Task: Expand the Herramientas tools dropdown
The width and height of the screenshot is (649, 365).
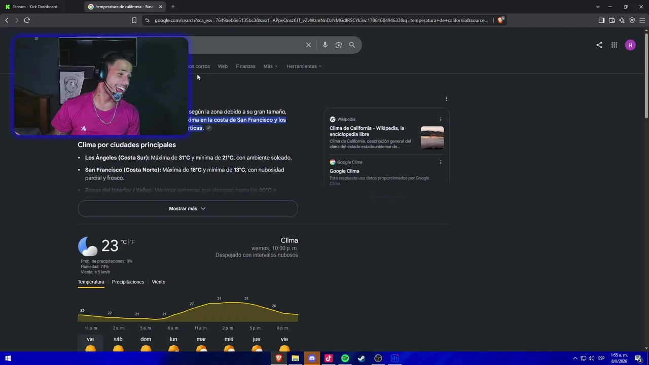Action: pos(304,66)
